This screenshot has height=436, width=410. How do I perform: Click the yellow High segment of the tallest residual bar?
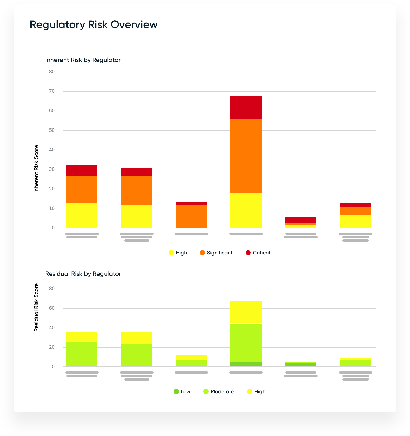click(x=246, y=312)
